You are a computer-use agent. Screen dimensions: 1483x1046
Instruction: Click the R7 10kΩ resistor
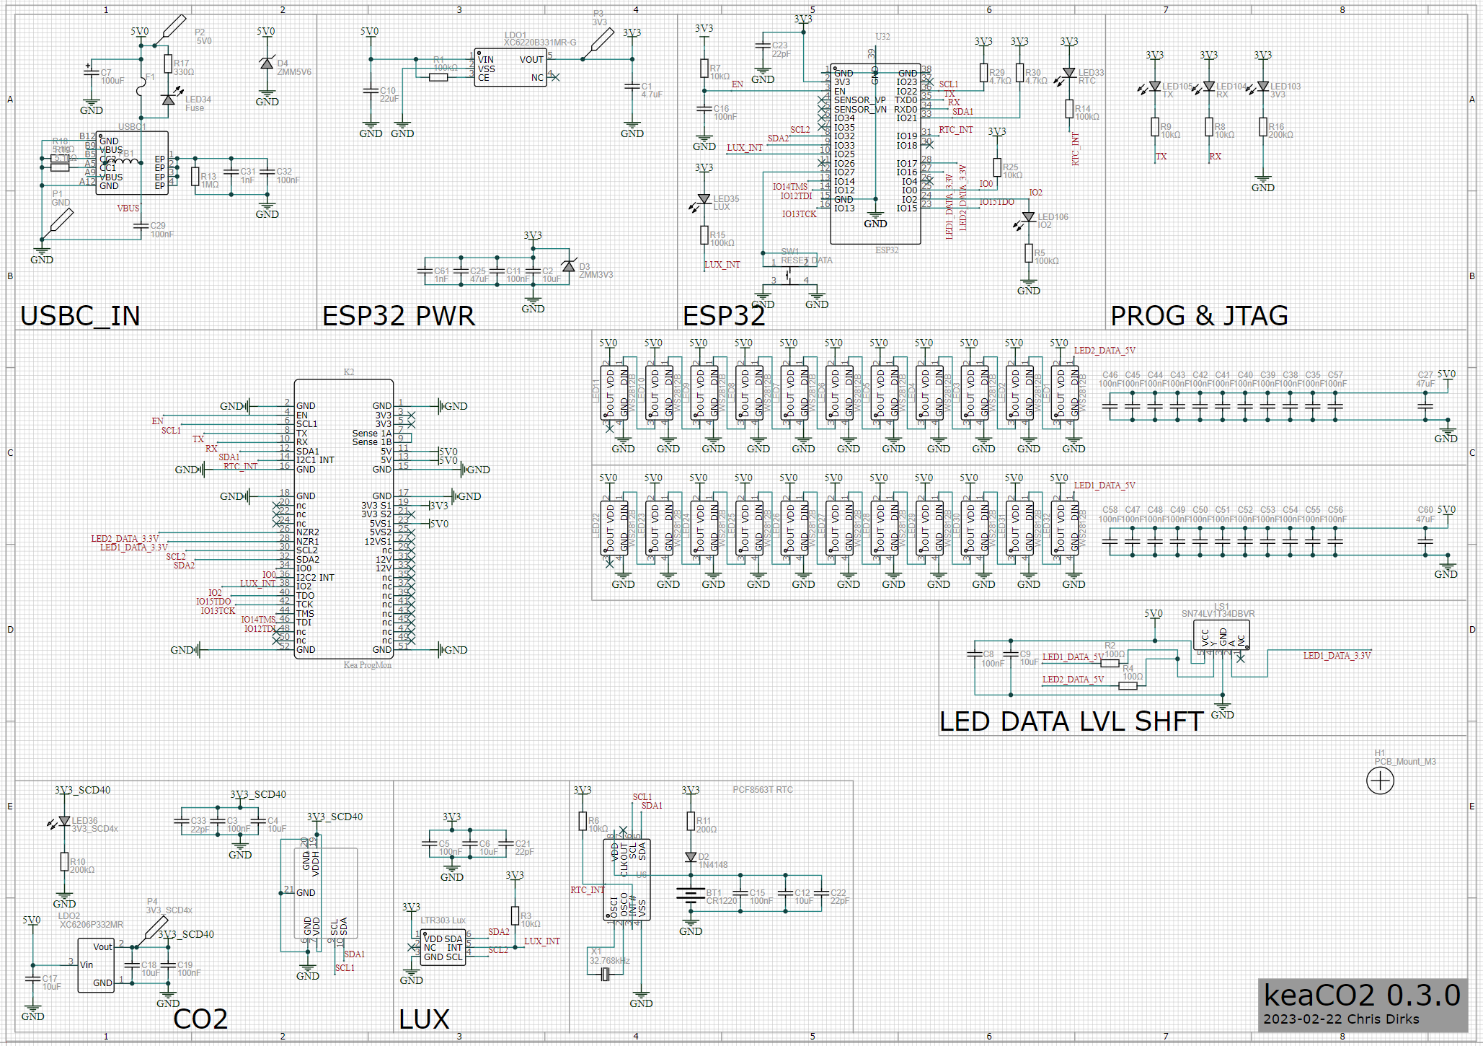704,69
